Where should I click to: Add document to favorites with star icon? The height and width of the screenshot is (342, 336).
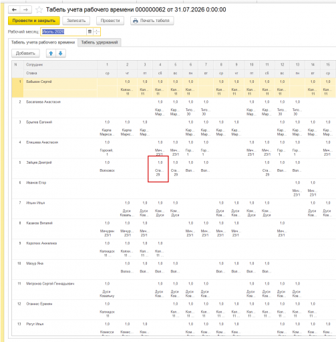[x=39, y=9]
